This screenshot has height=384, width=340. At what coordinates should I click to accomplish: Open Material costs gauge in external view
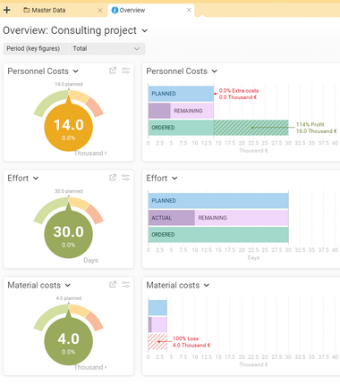pos(113,285)
